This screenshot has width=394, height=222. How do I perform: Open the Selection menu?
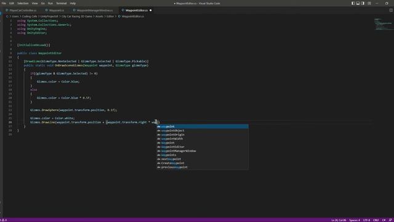click(23, 3)
